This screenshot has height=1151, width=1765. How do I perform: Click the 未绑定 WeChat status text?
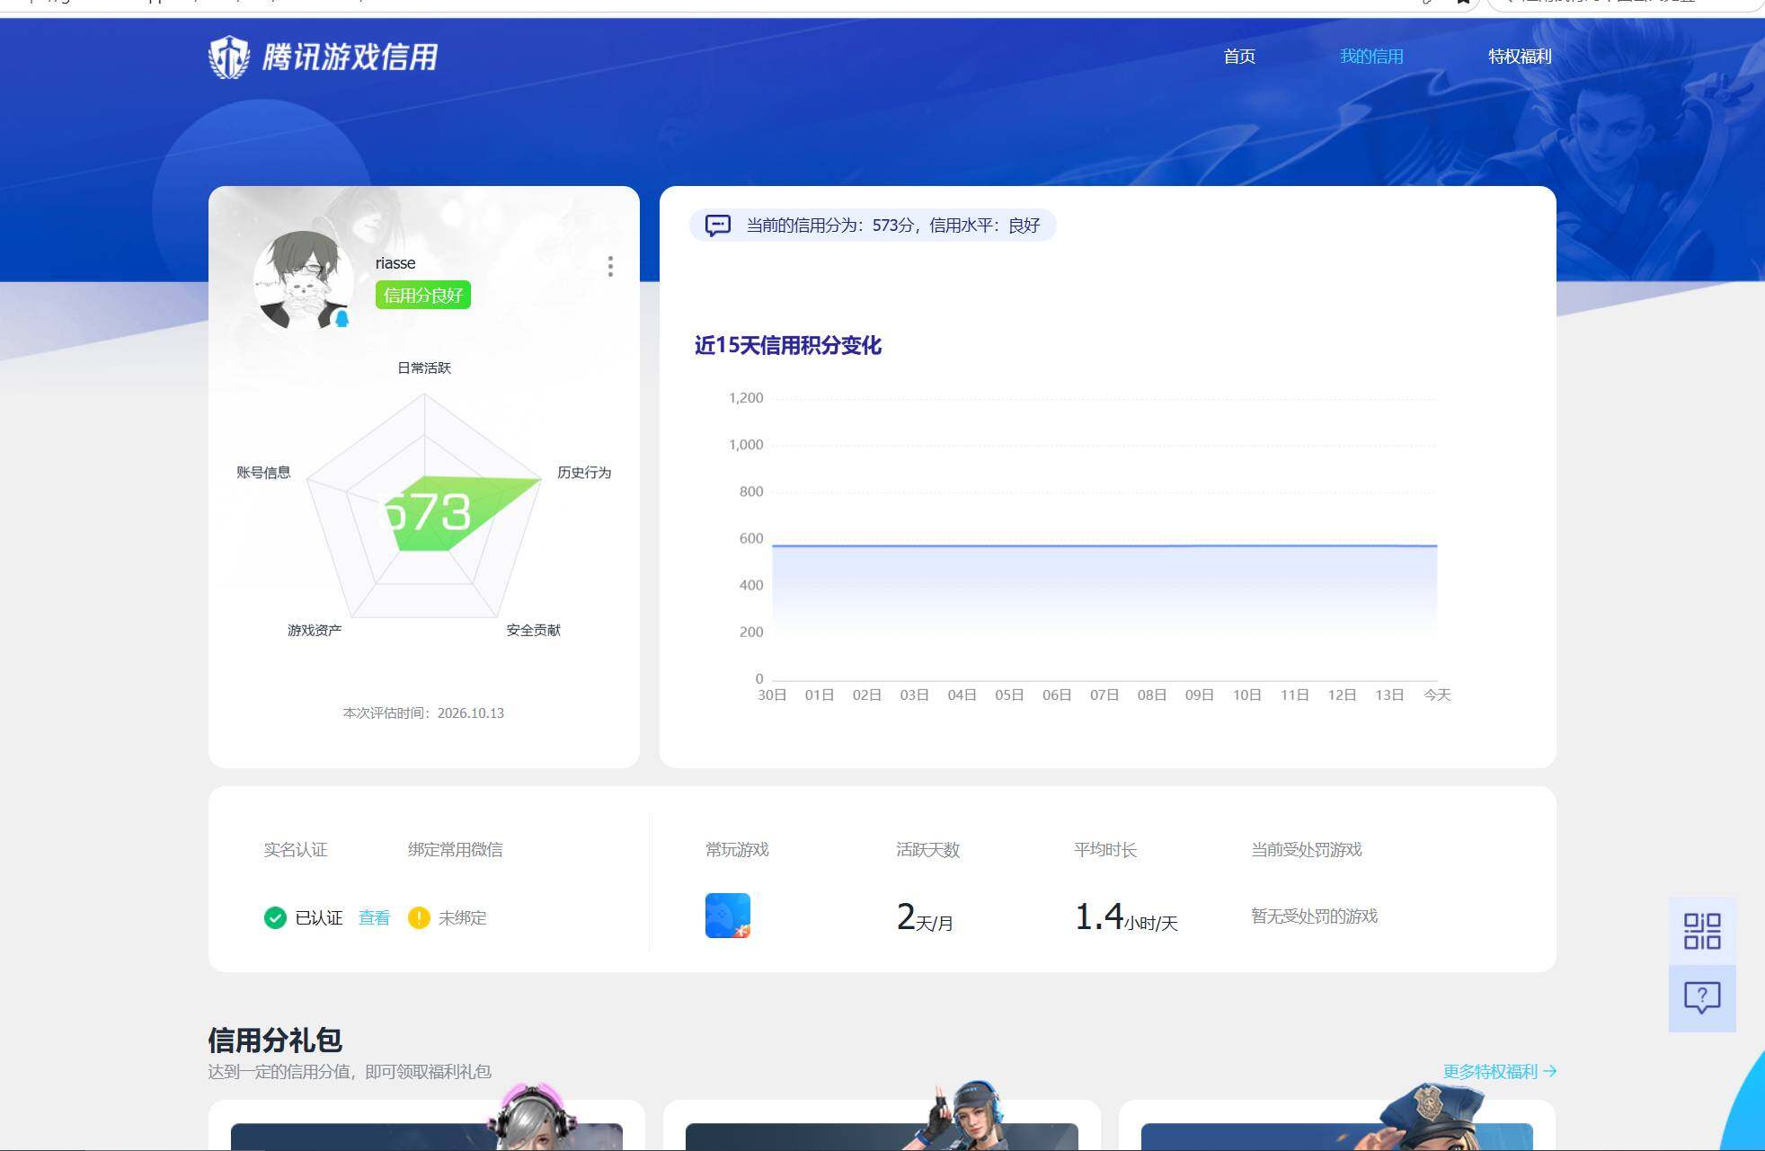point(462,917)
